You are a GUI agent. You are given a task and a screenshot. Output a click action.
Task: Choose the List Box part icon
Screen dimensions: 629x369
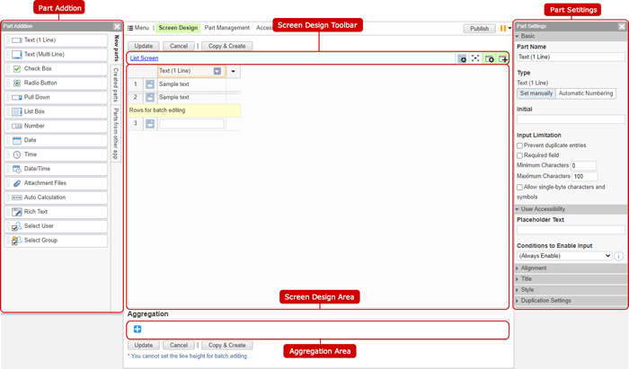tap(17, 112)
